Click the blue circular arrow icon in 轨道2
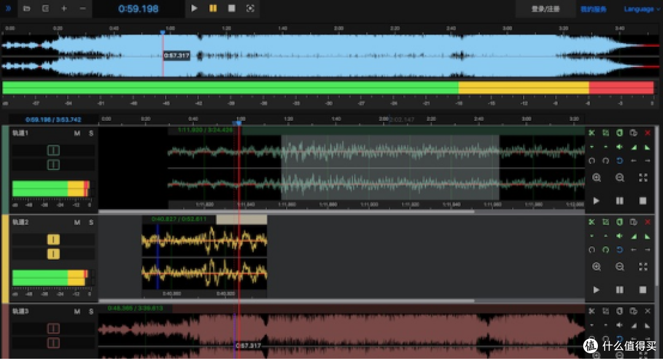This screenshot has width=663, height=360. coord(619,250)
